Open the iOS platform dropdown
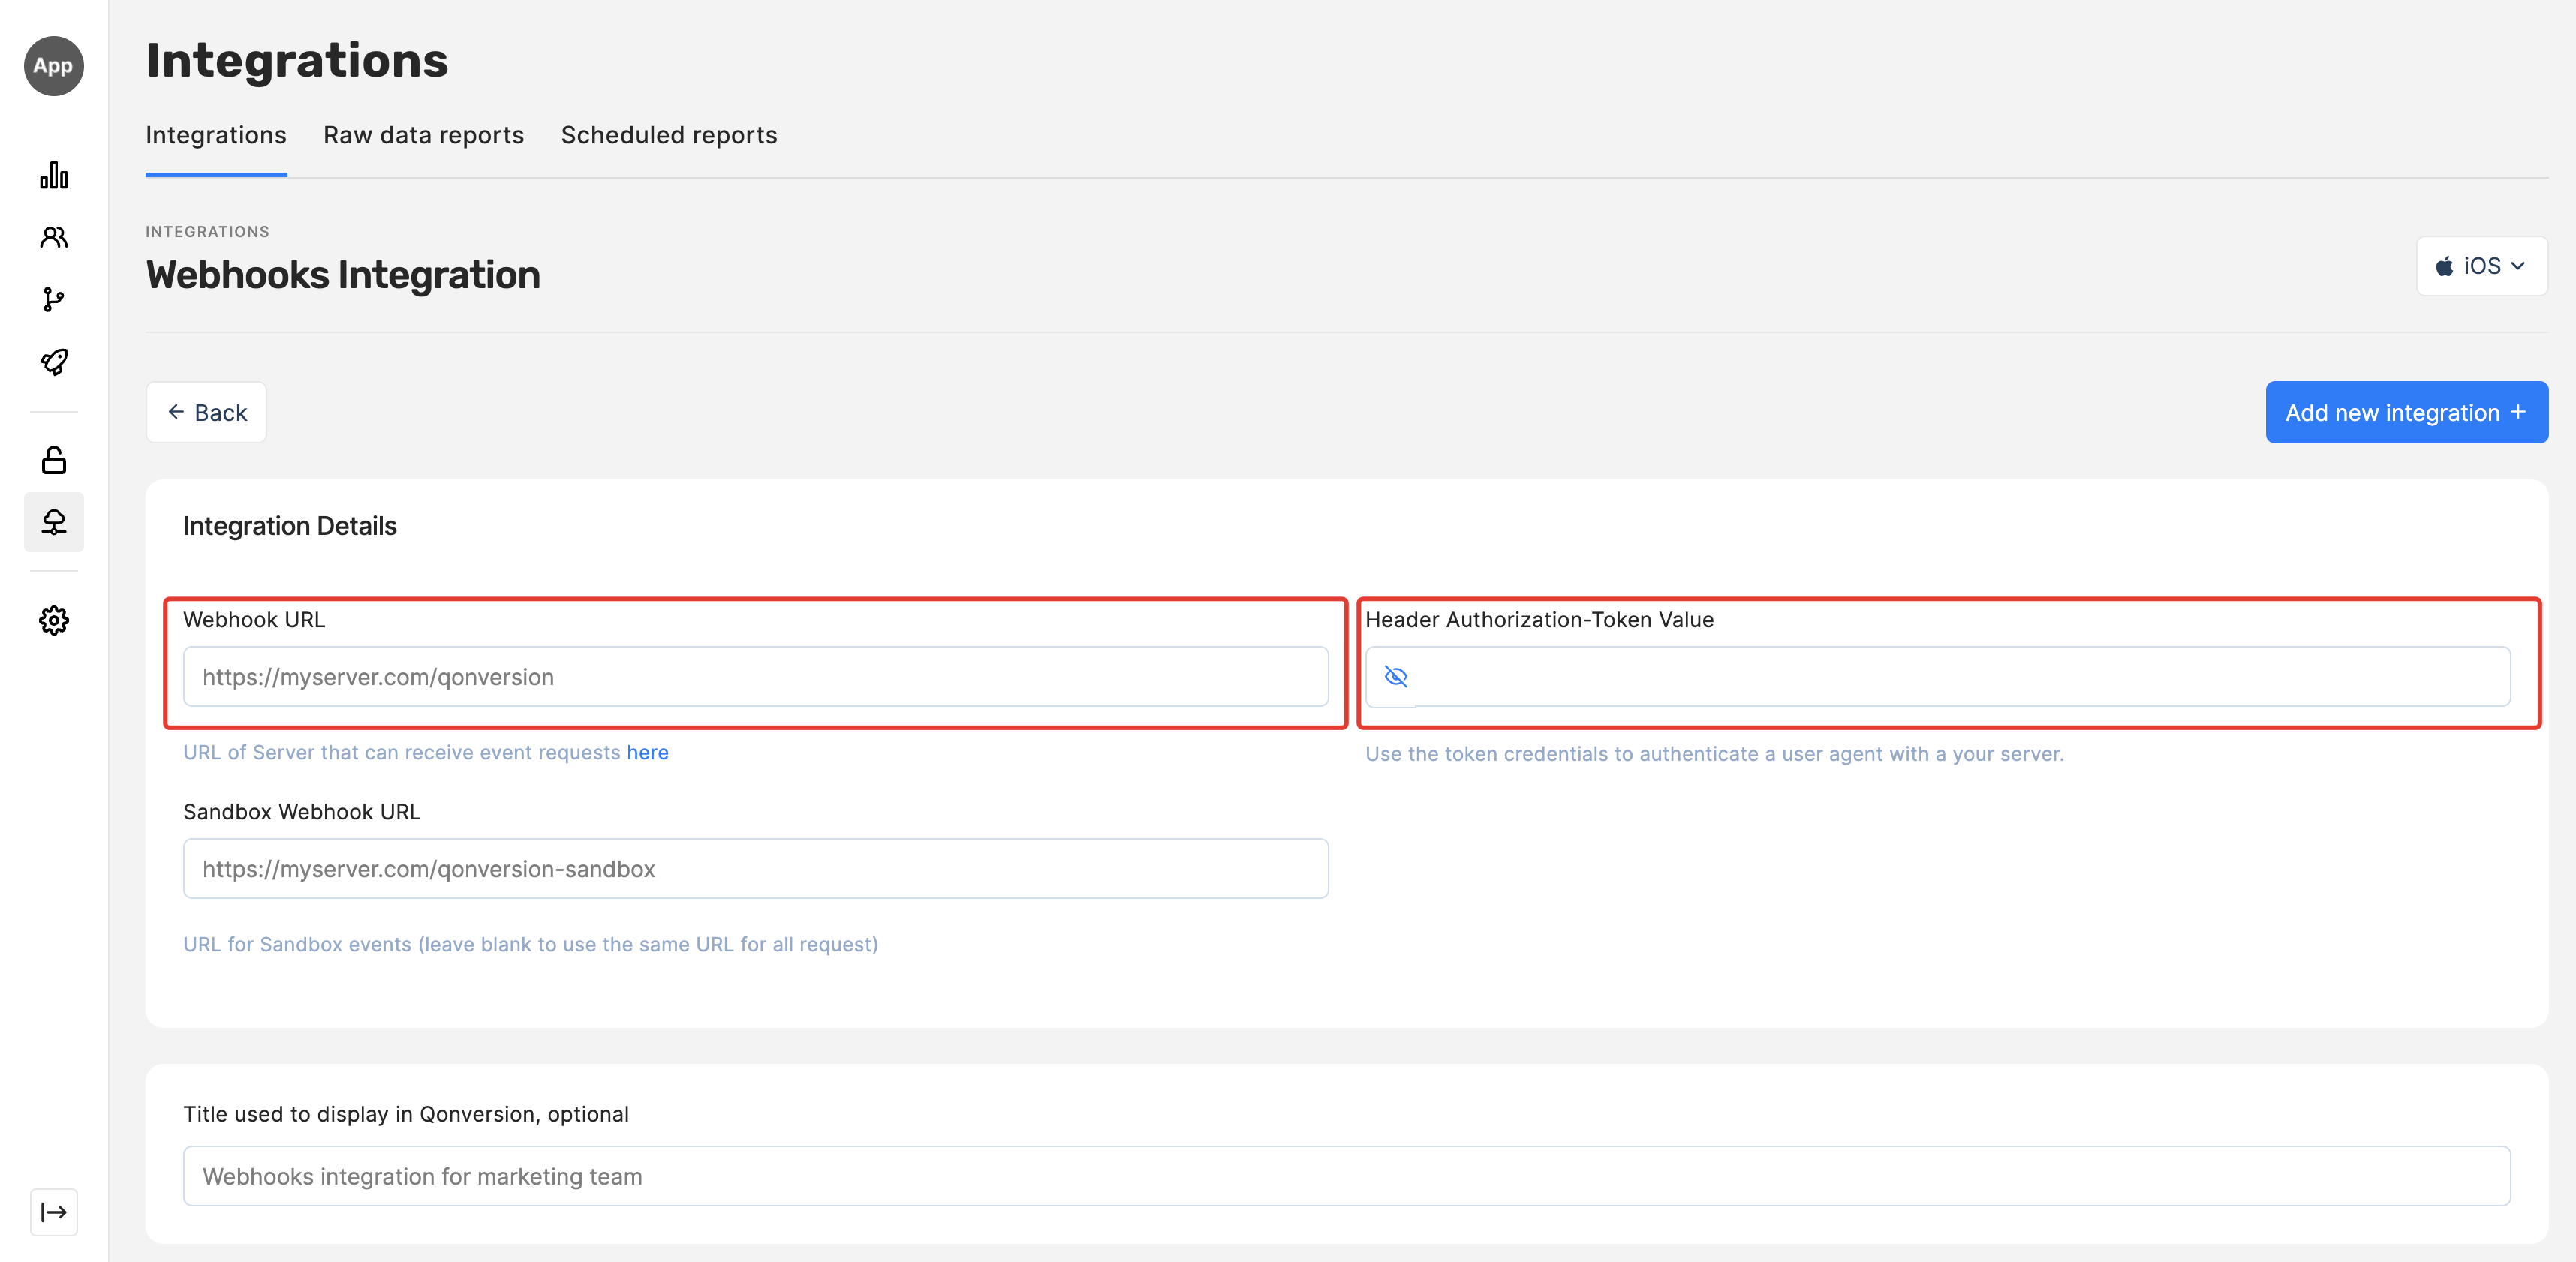 pos(2481,266)
